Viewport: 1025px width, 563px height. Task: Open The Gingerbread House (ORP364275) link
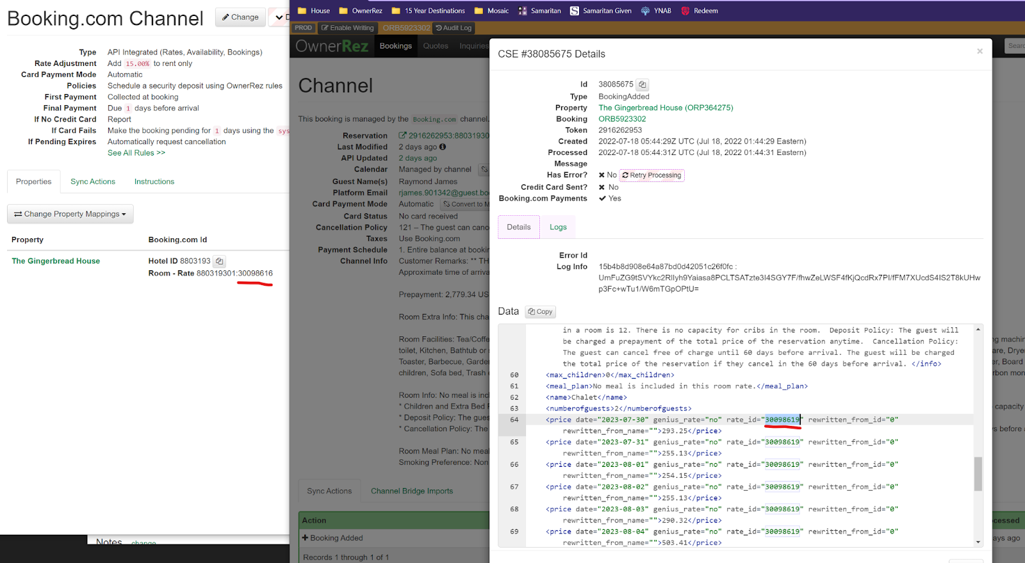click(666, 108)
